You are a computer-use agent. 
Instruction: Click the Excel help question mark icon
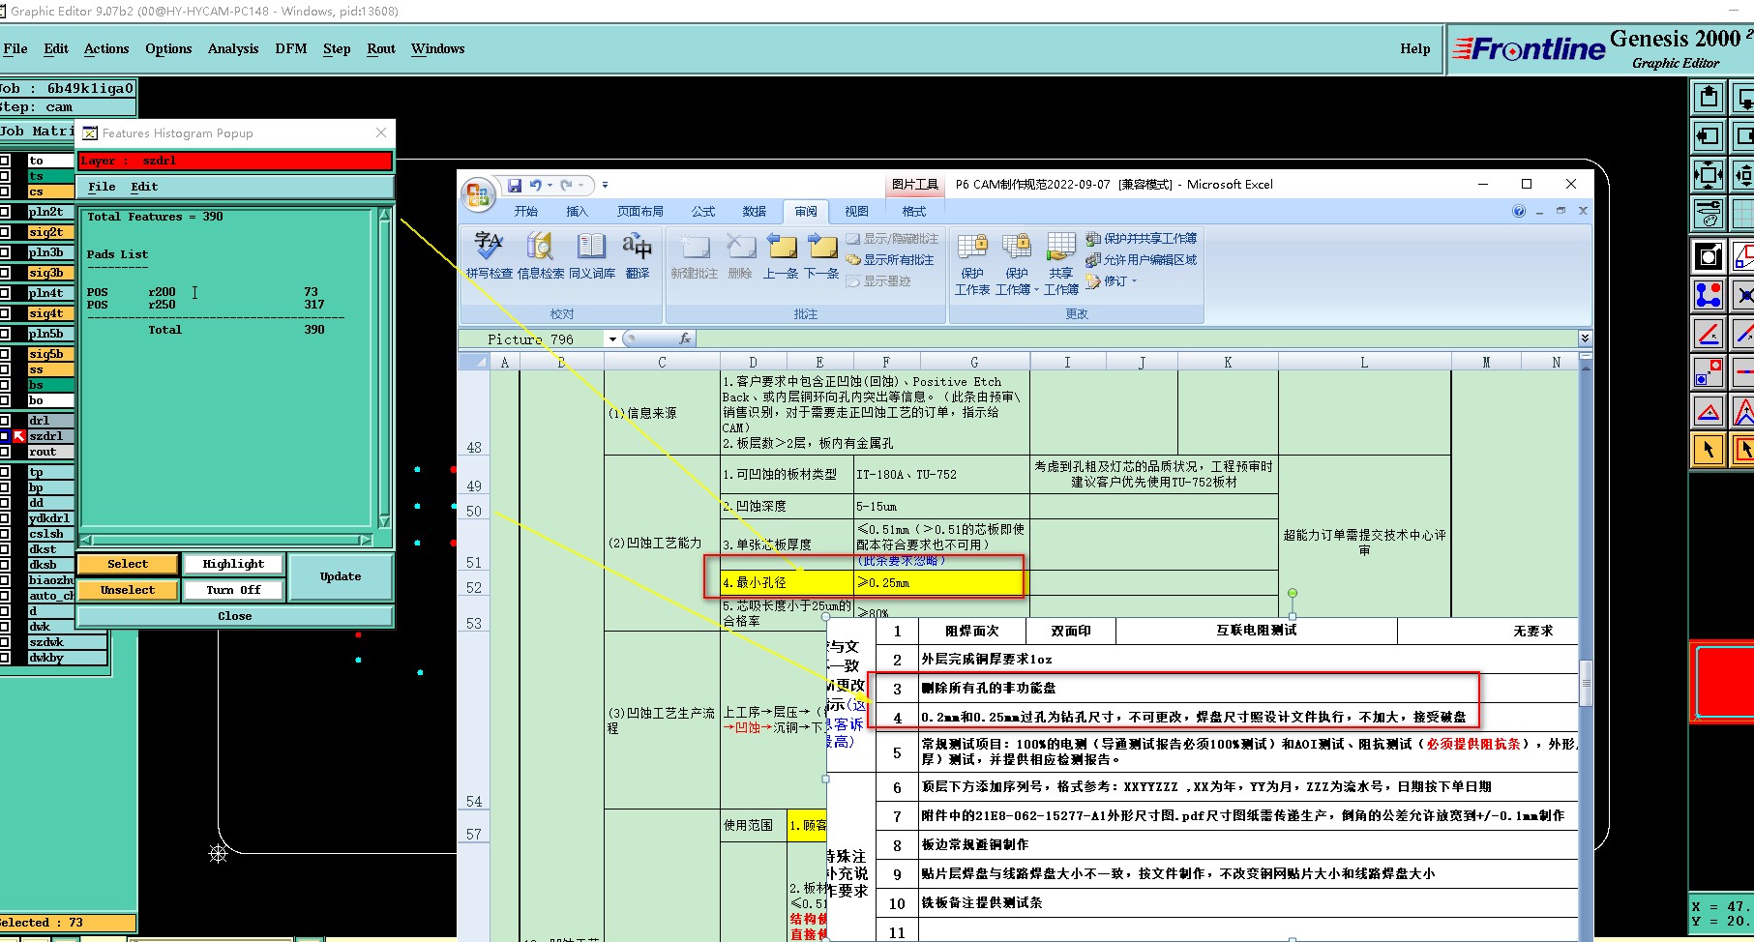(1519, 211)
